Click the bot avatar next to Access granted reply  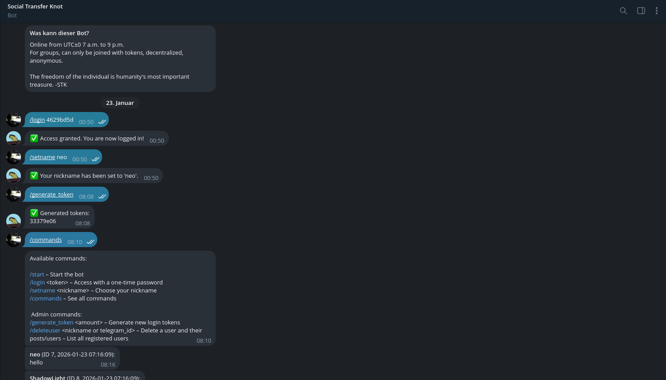click(x=13, y=138)
